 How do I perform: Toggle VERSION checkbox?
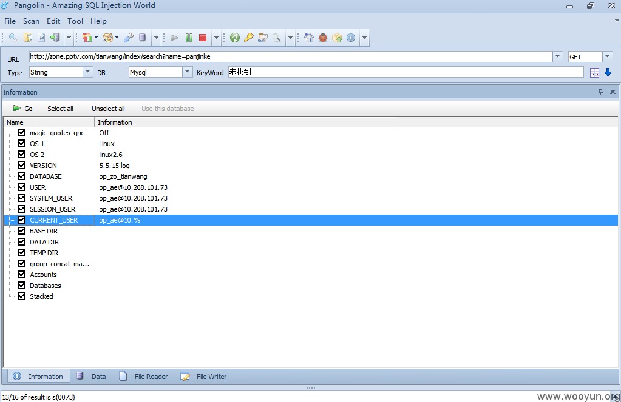click(22, 165)
